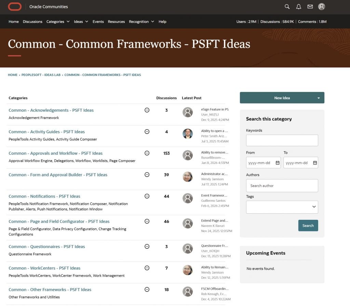The height and width of the screenshot is (306, 350).
Task: Click the ellipsis for Other Frameworks category
Action: (147, 290)
